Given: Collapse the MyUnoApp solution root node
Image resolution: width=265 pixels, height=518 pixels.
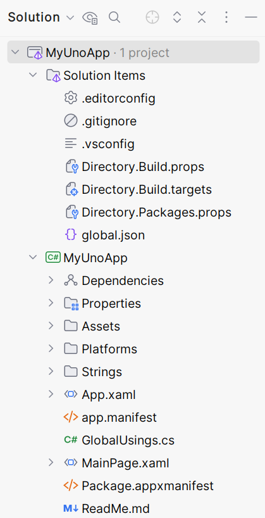Looking at the screenshot, I should coord(15,52).
